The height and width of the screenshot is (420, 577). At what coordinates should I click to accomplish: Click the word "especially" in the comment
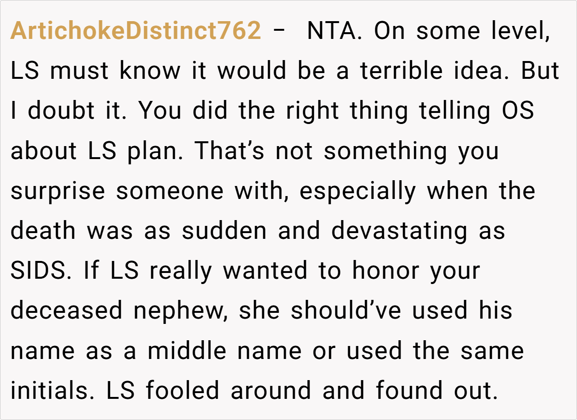coord(358,191)
